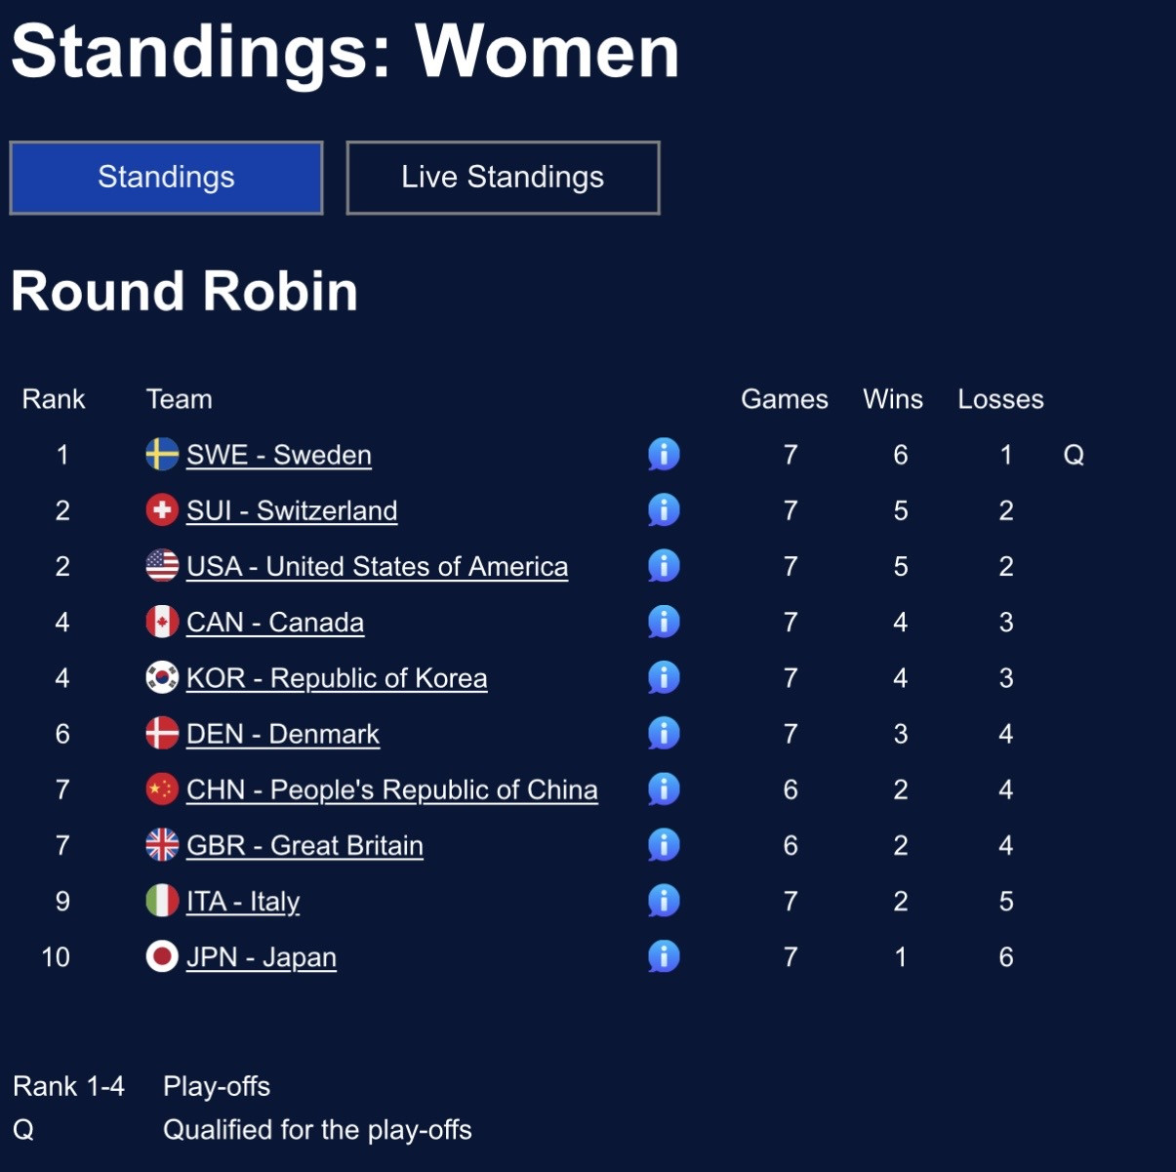Click the KOR - Republic of Korea link
Image resolution: width=1176 pixels, height=1172 pixels.
[337, 678]
